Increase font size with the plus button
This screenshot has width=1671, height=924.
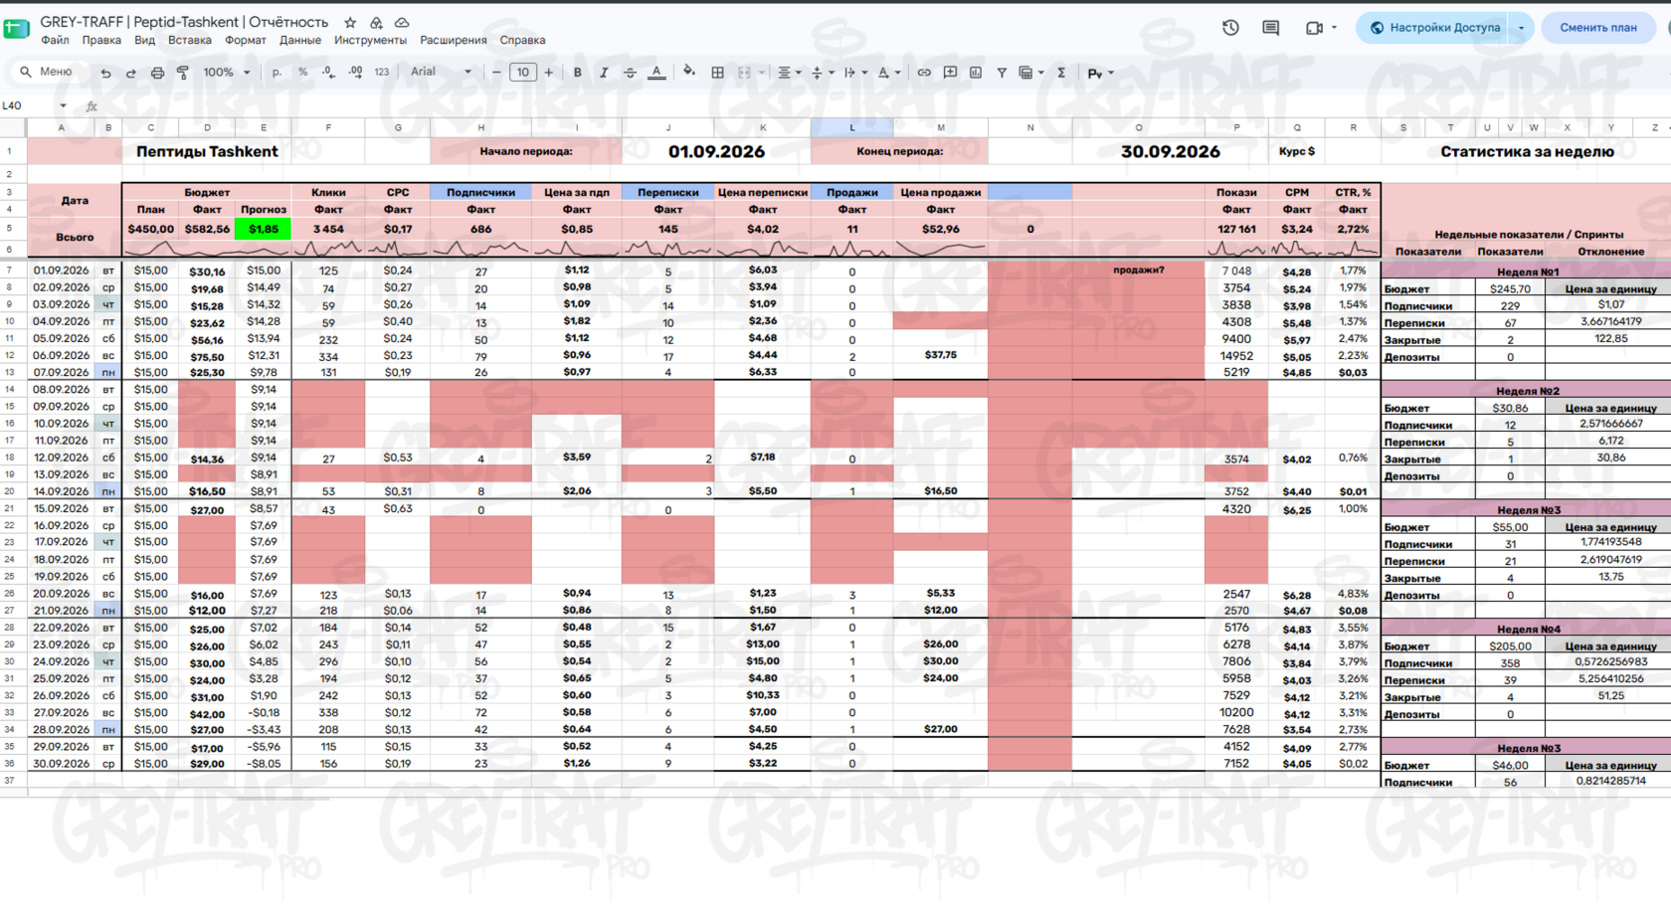(549, 73)
